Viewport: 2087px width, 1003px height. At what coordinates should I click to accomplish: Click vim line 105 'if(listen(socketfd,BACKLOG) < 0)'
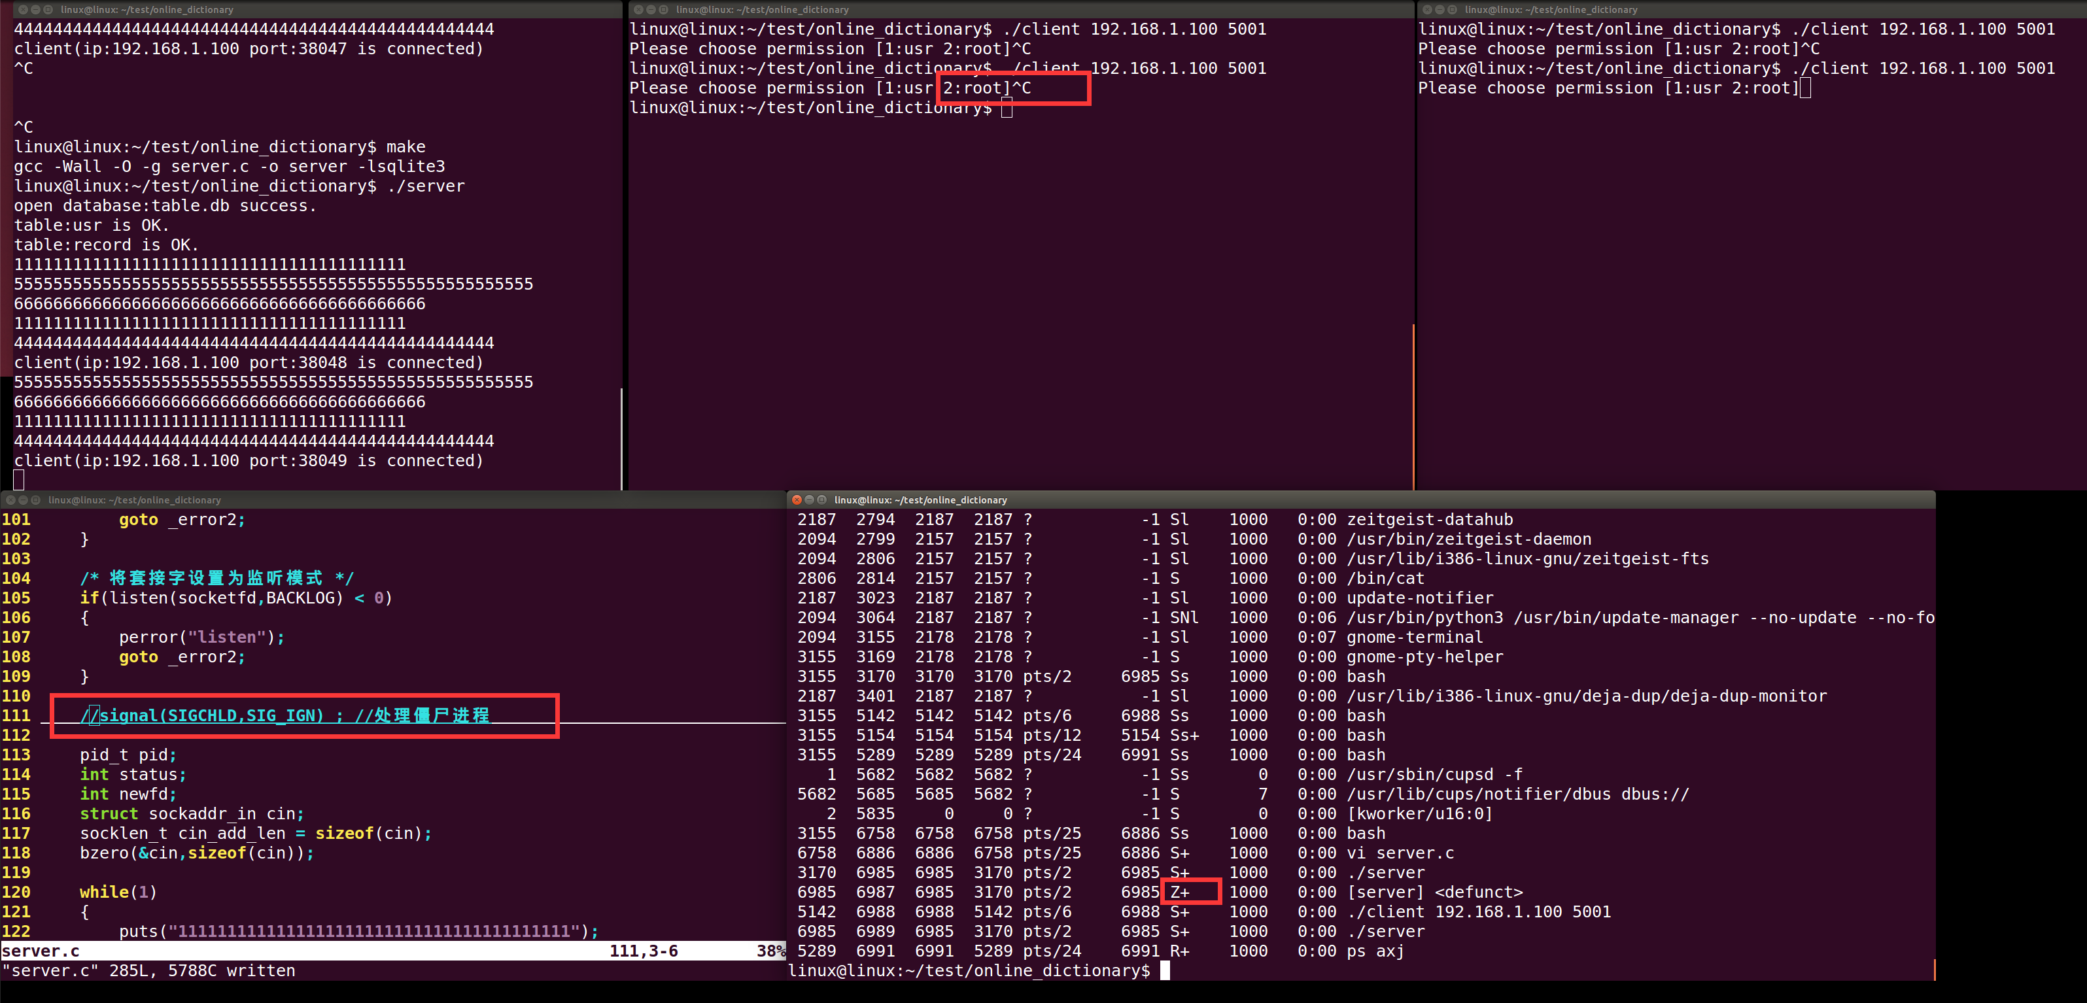(235, 598)
